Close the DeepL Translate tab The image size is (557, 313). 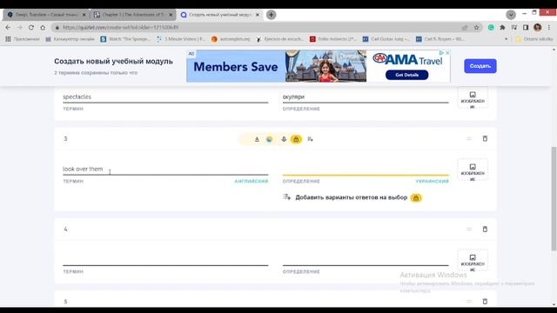click(84, 15)
